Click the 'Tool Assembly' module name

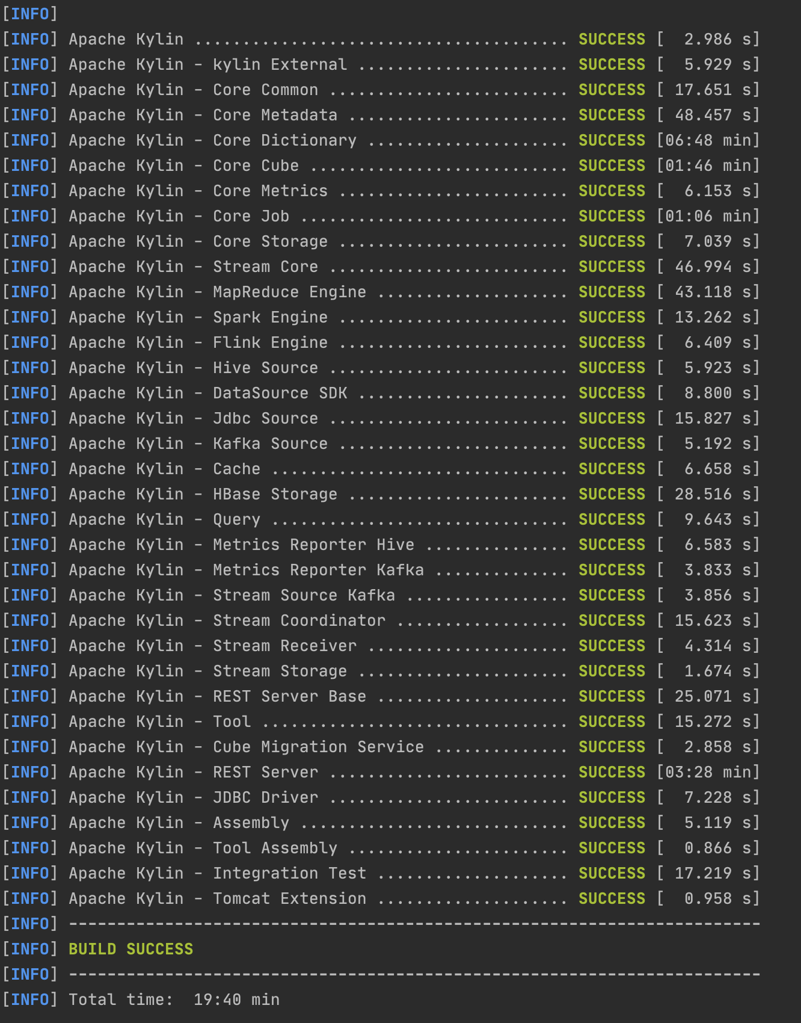pyautogui.click(x=275, y=848)
